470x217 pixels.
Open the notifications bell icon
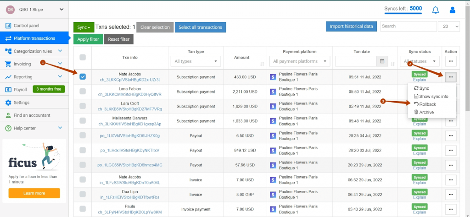click(436, 10)
